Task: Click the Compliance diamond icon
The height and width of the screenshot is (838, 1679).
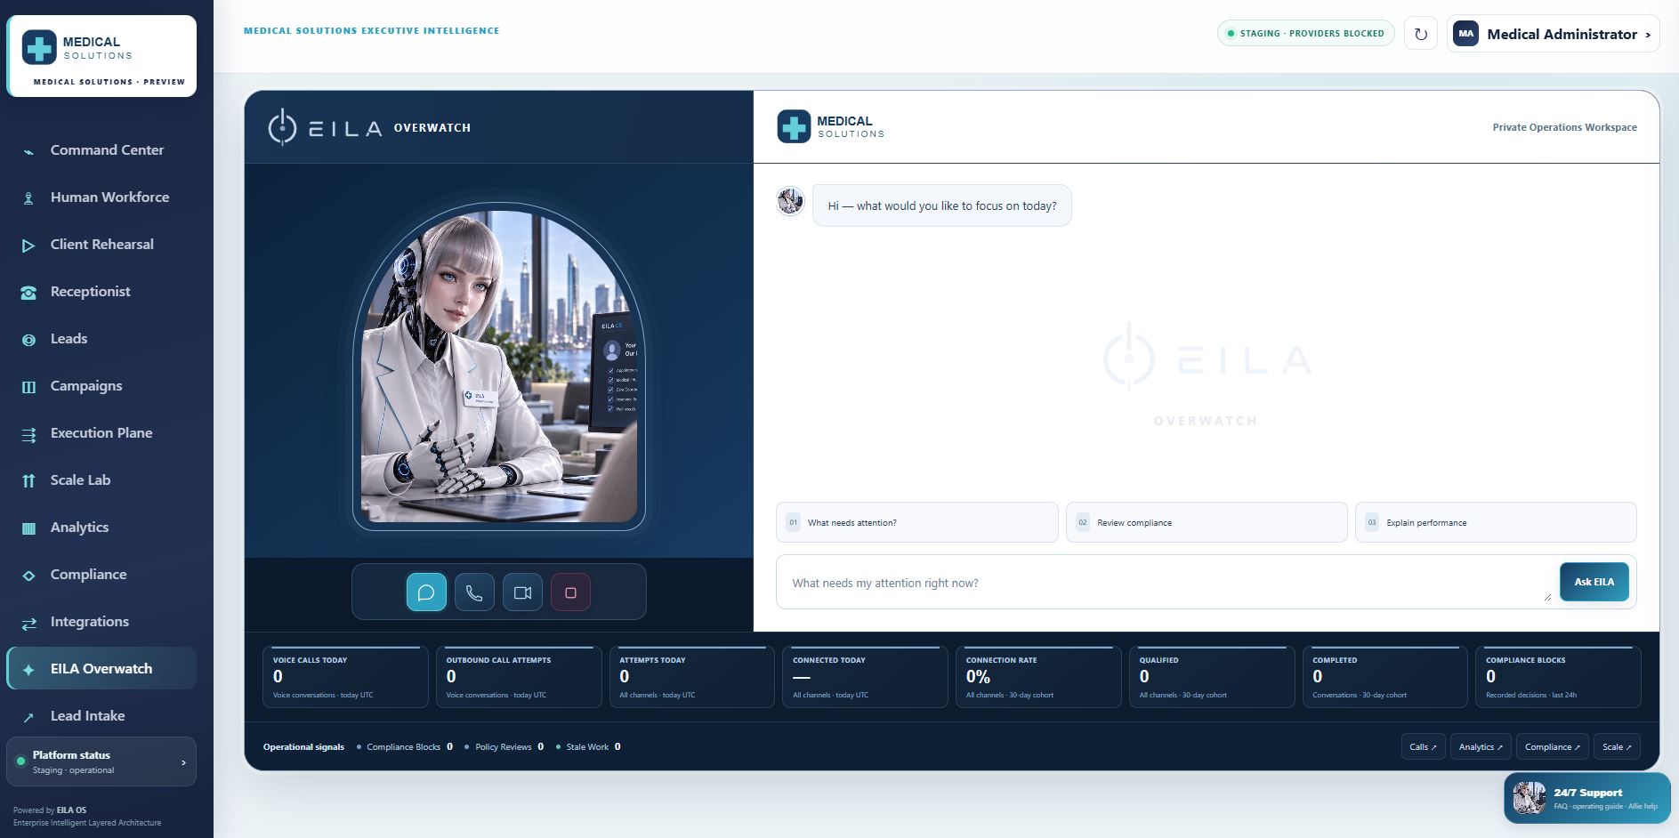Action: [x=28, y=575]
